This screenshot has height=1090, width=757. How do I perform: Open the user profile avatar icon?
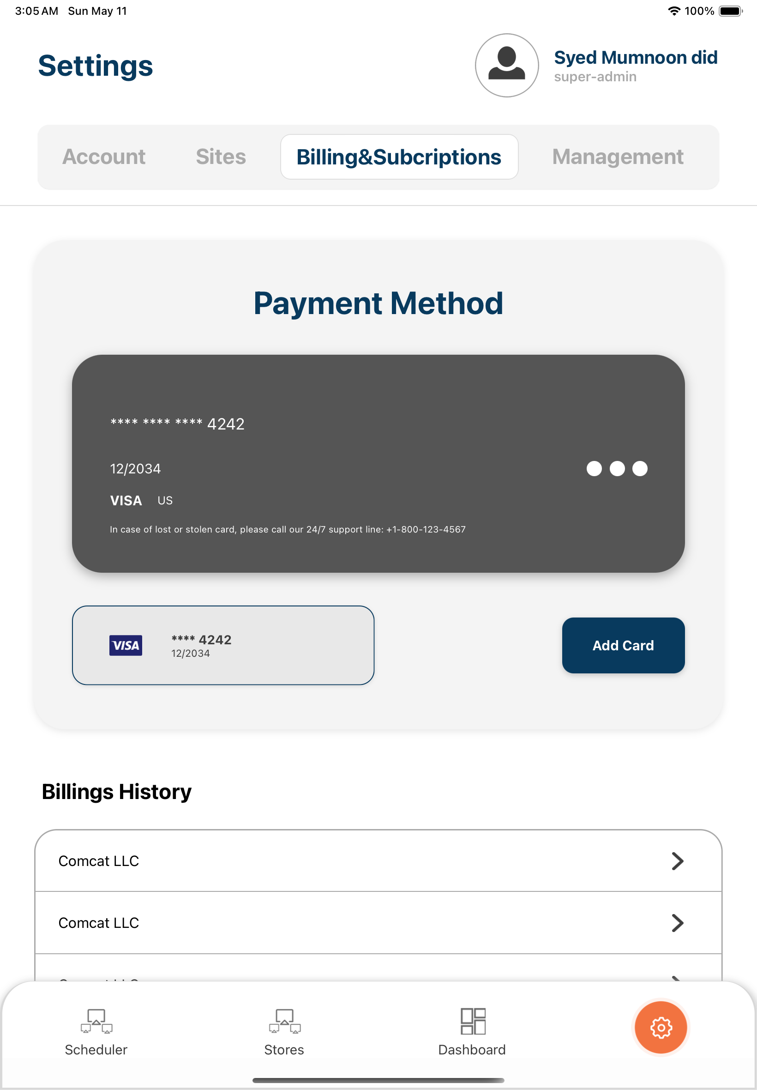pos(506,66)
